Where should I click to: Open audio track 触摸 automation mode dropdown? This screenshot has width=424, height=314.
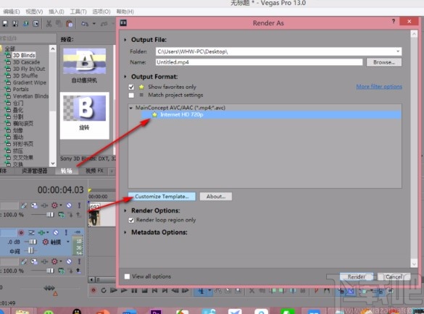coord(68,242)
